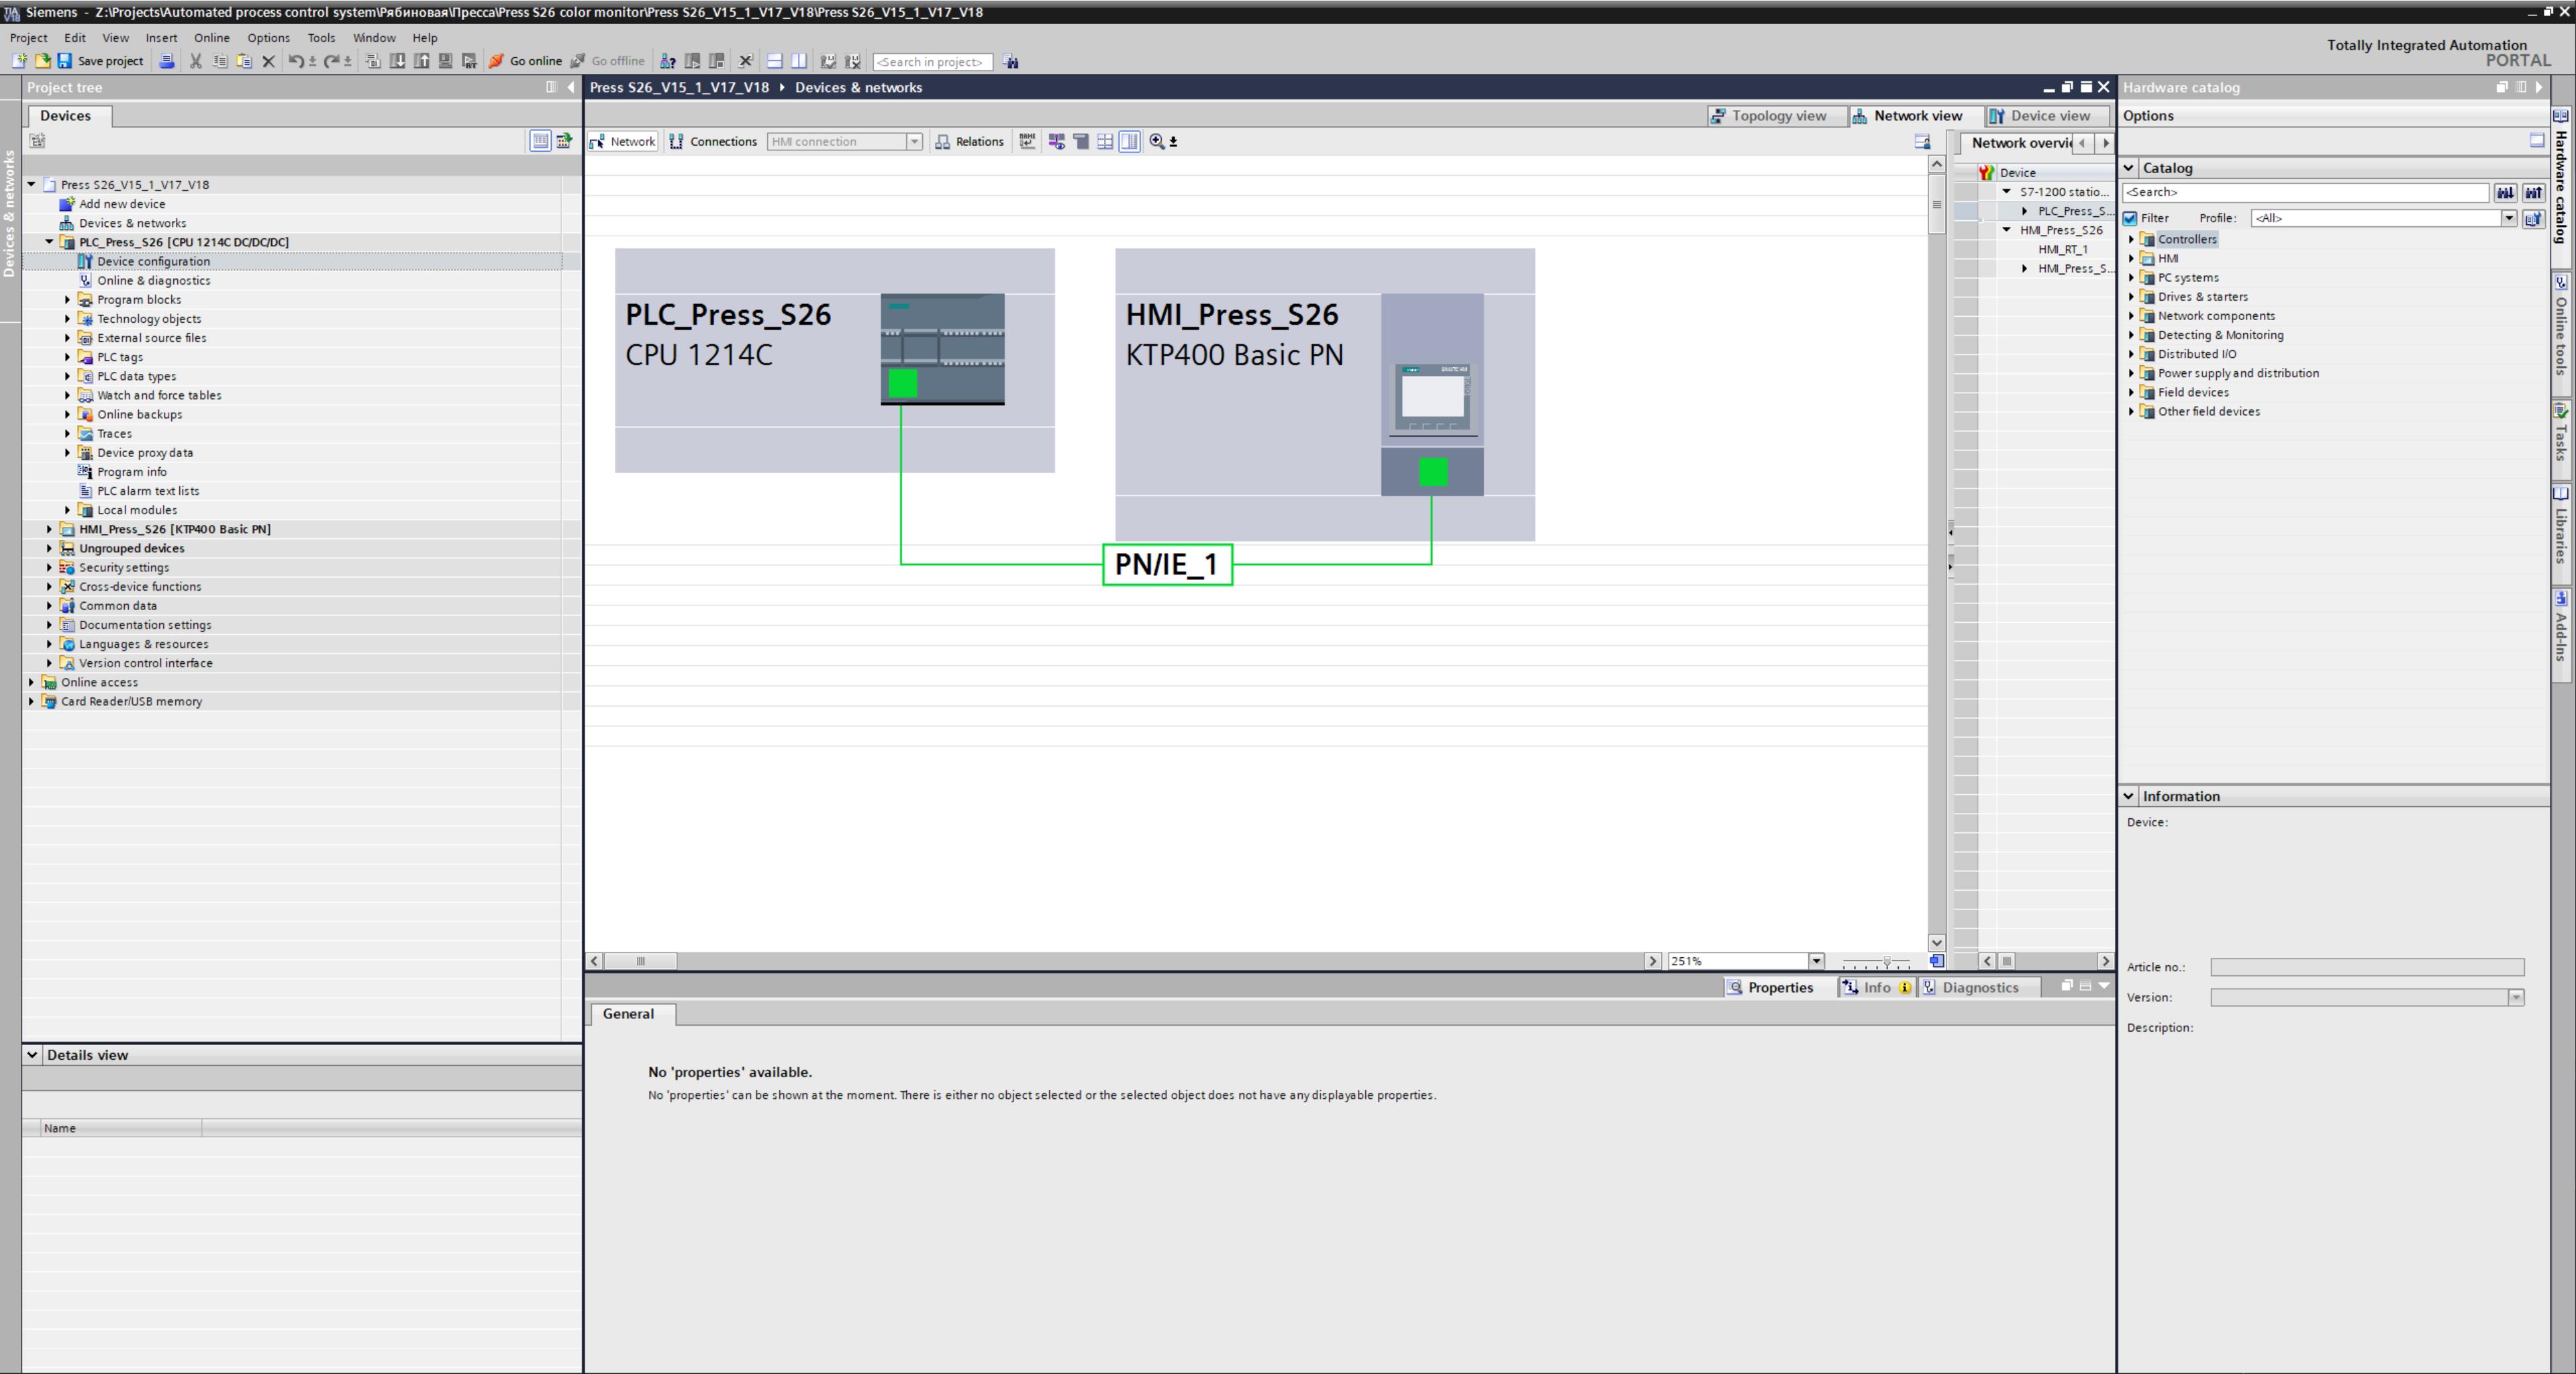Click the Print icon in the toolbar

click(167, 61)
